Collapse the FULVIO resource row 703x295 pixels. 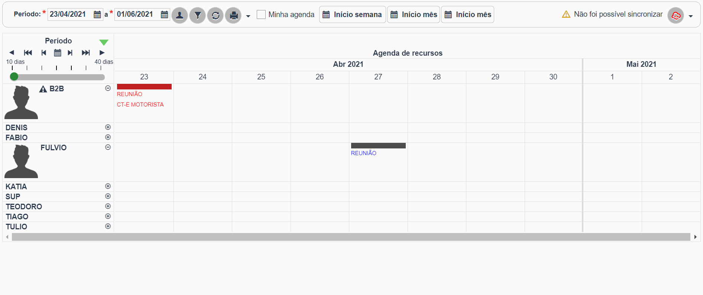click(x=108, y=147)
